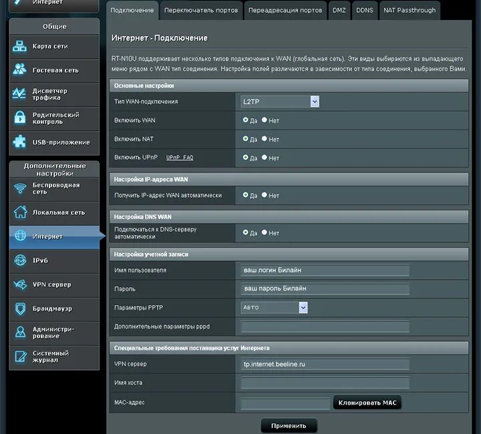
Task: Open the UPnP FAQ link
Action: (180, 158)
